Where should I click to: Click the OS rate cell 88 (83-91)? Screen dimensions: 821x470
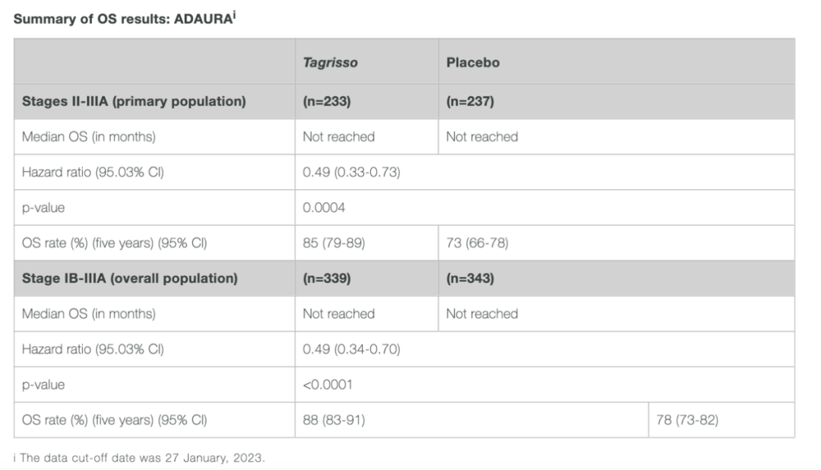[x=334, y=421]
